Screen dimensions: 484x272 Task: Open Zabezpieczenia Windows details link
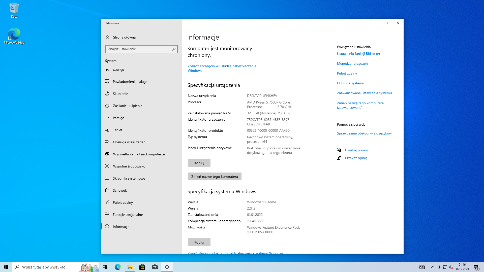coord(222,68)
